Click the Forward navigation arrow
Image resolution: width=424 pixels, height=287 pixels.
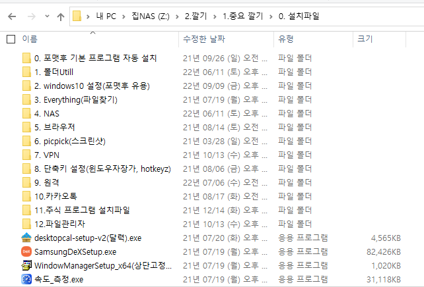[x=31, y=16]
